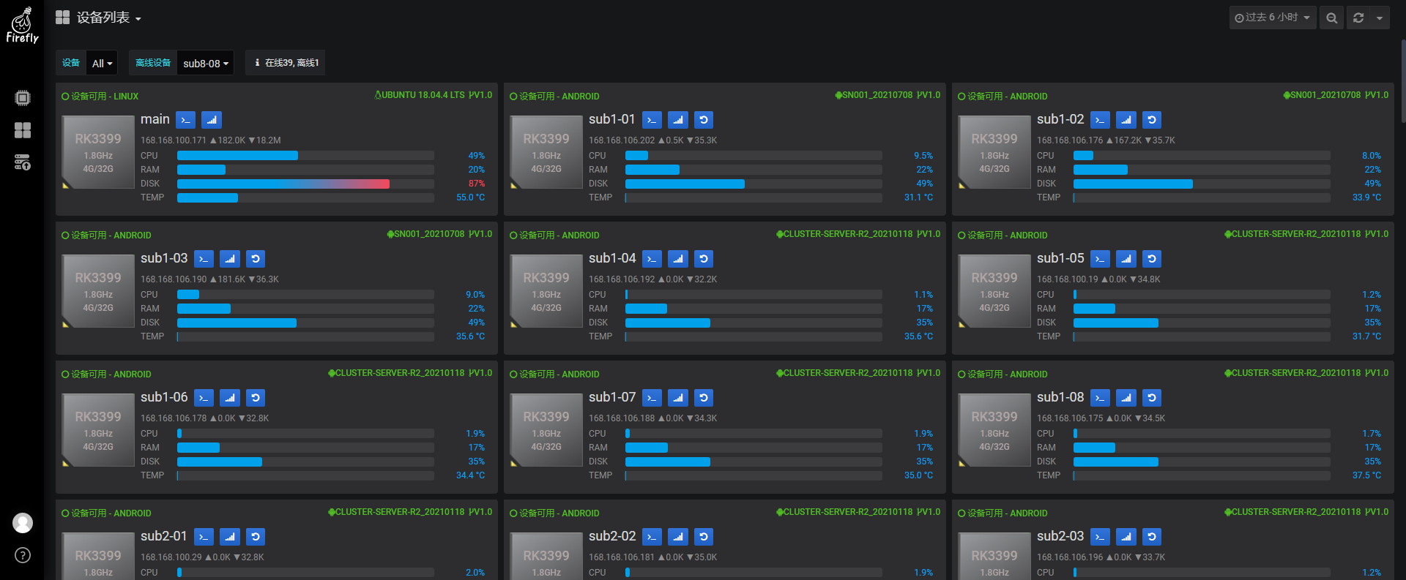Screen dimensions: 1406x580
Task: Open the help question mark icon
Action: click(23, 555)
